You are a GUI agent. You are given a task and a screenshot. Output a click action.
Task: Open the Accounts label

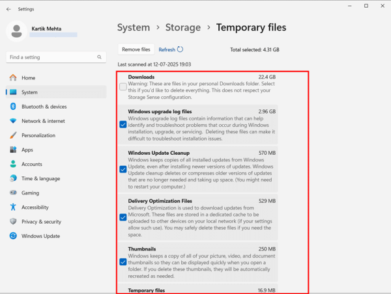click(32, 165)
